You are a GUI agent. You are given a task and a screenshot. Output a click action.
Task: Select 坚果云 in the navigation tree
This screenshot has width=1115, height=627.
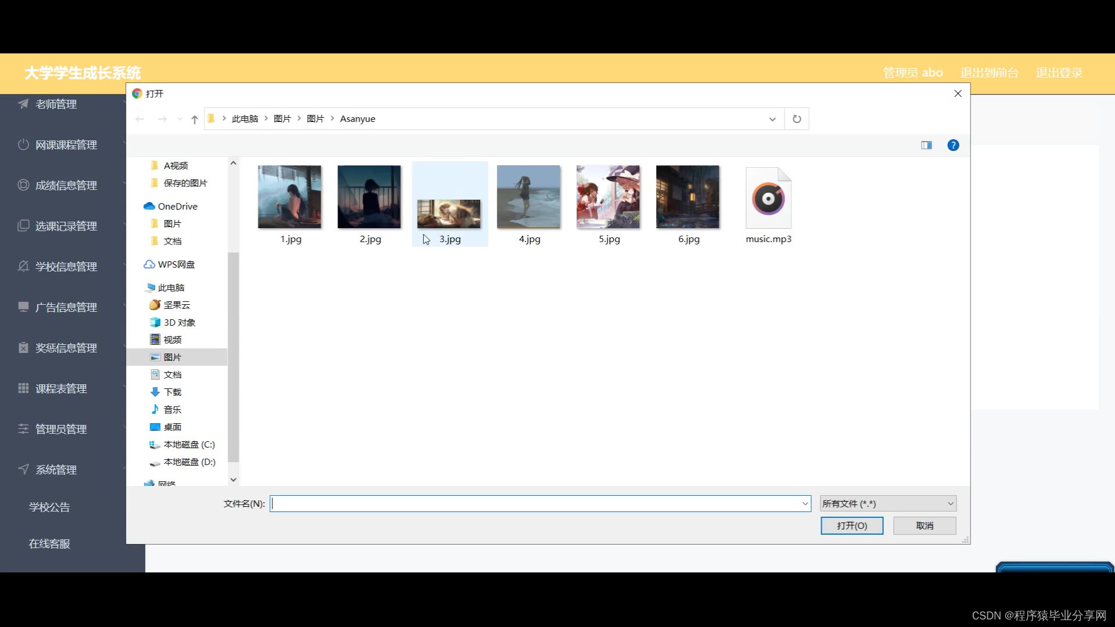click(177, 305)
